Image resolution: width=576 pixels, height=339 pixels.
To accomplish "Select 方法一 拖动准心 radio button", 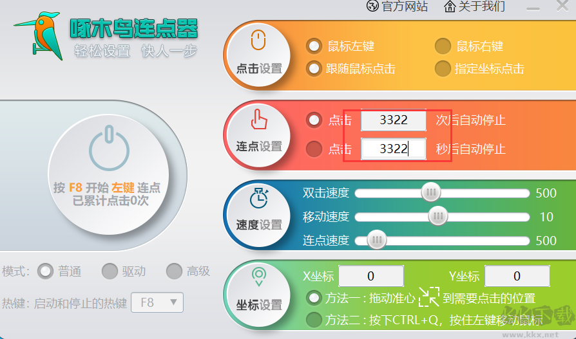I will coord(314,298).
